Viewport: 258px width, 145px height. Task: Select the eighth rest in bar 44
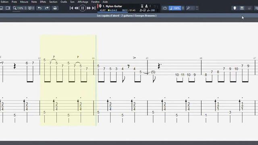129,66
